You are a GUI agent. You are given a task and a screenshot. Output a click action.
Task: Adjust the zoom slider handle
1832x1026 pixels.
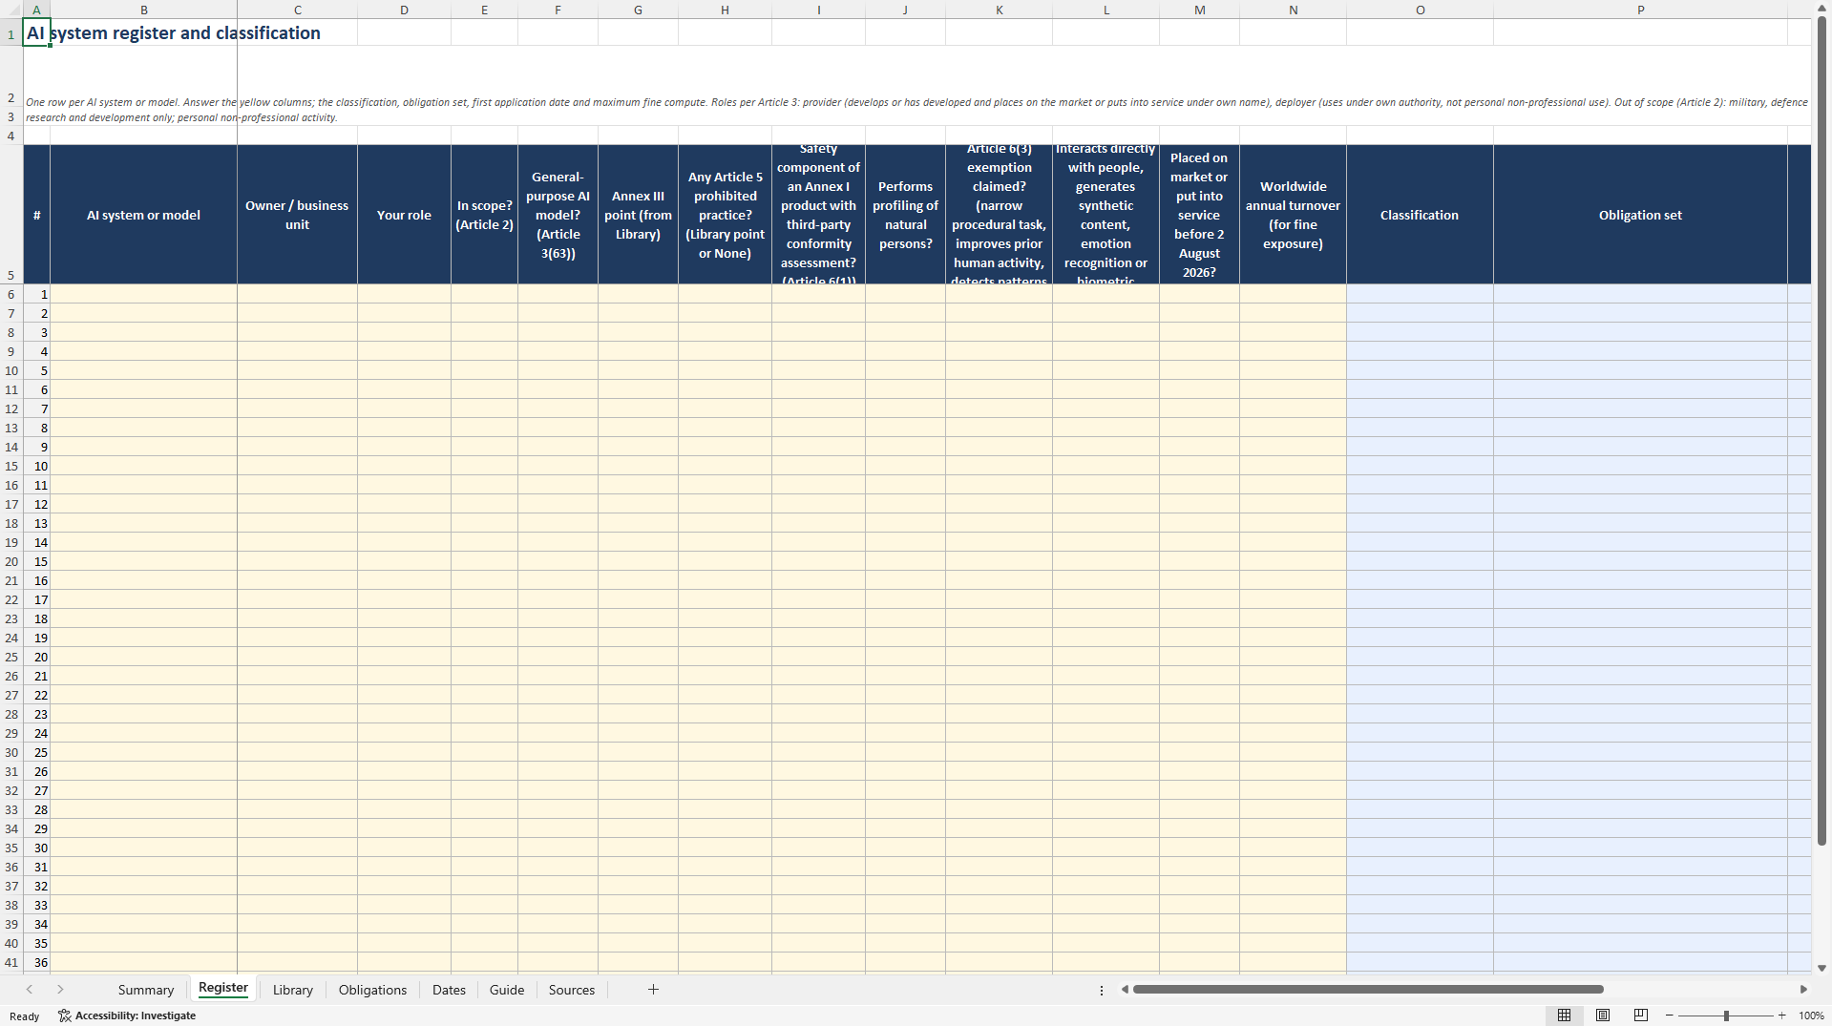pyautogui.click(x=1726, y=1016)
